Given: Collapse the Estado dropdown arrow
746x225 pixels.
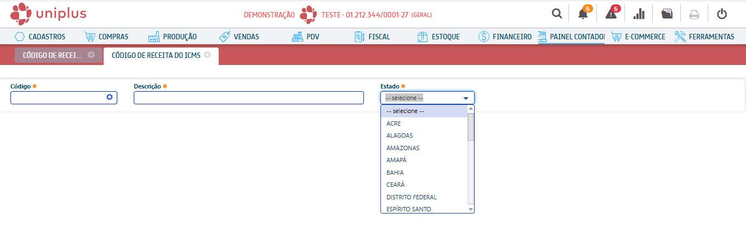Looking at the screenshot, I should coord(465,98).
